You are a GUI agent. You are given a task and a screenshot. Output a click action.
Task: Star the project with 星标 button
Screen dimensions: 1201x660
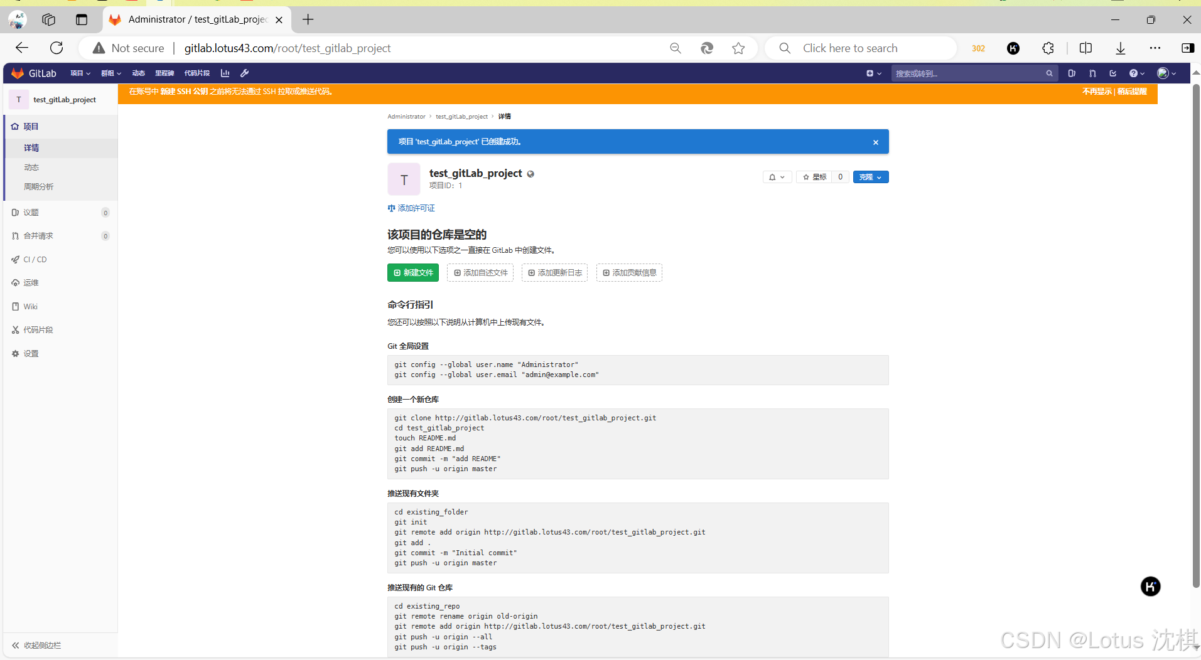click(814, 178)
